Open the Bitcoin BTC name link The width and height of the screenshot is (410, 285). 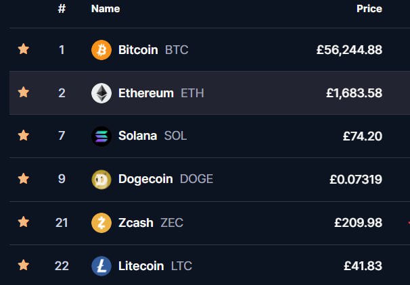coord(138,50)
